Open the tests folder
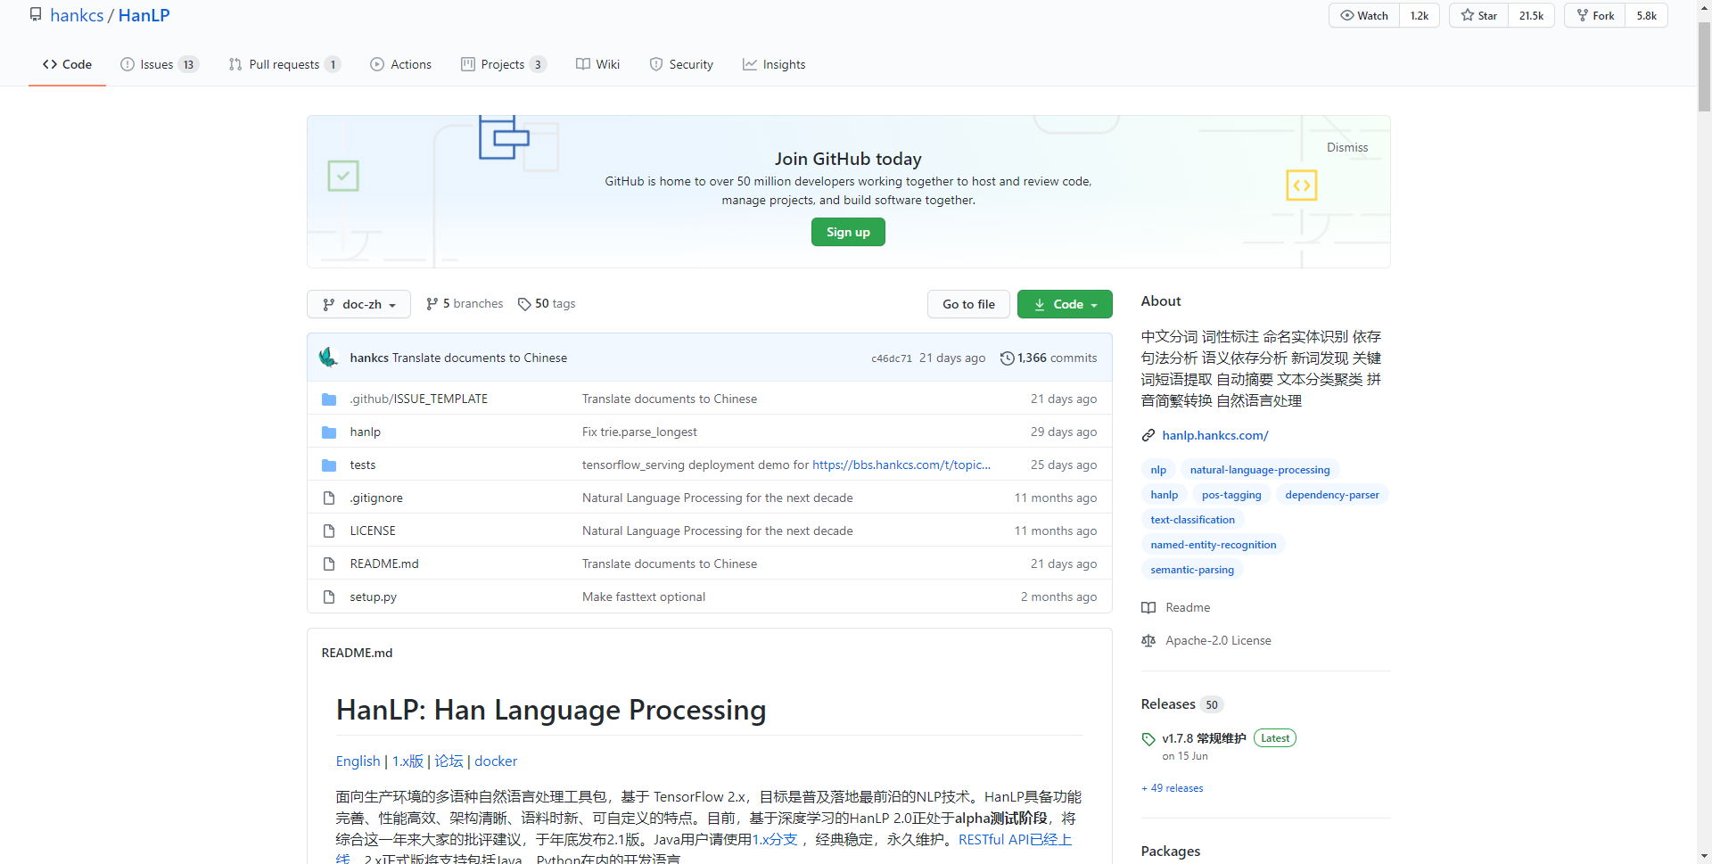 tap(363, 465)
